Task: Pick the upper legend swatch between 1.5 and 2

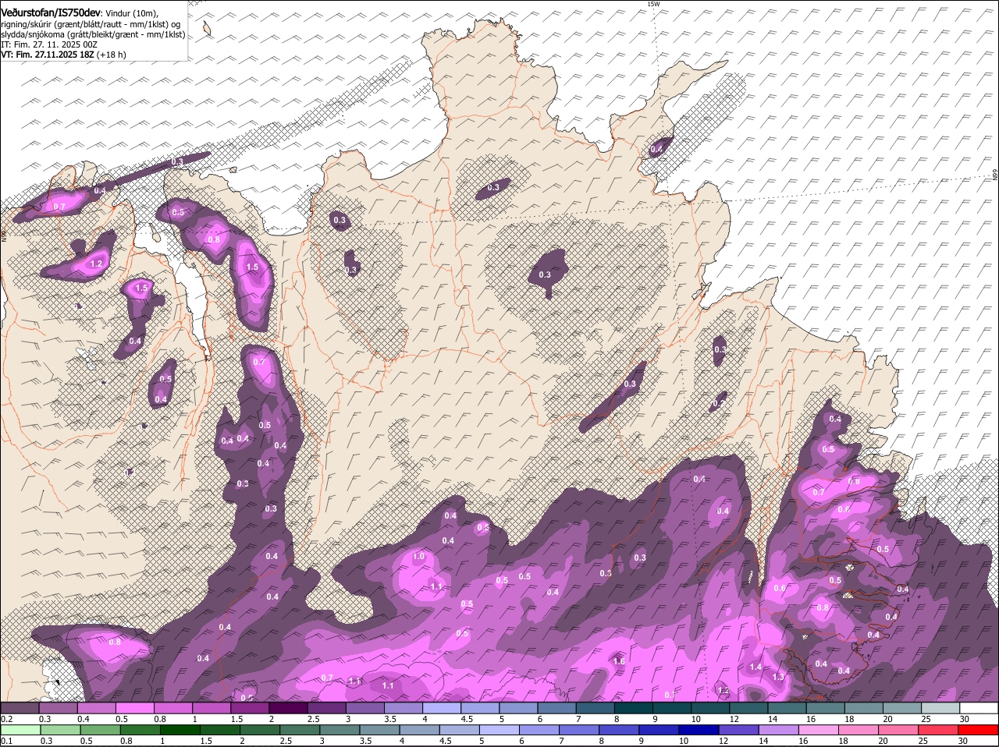Action: [x=250, y=708]
